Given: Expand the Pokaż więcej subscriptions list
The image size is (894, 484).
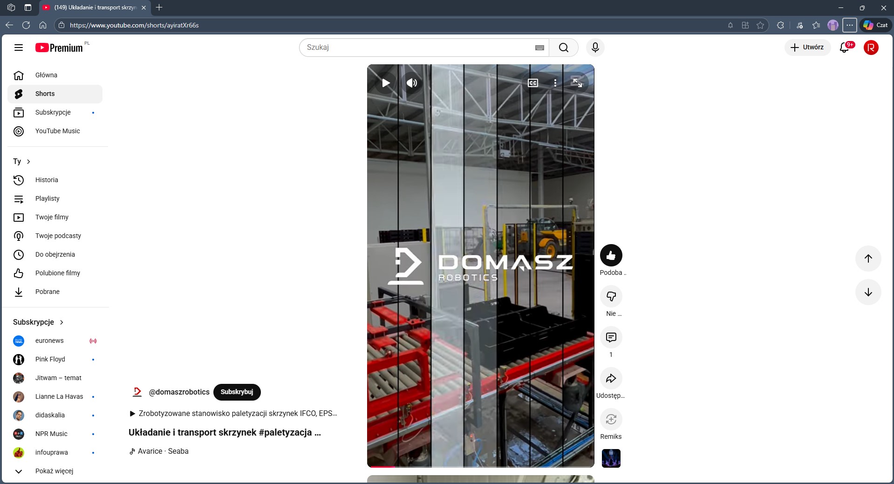Looking at the screenshot, I should [x=54, y=471].
